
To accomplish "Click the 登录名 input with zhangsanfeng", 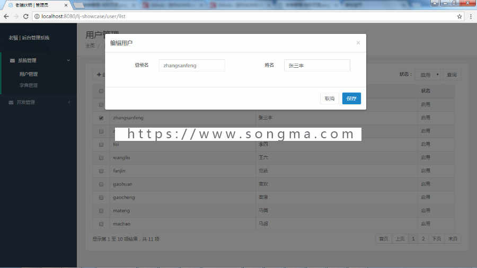I will [192, 65].
